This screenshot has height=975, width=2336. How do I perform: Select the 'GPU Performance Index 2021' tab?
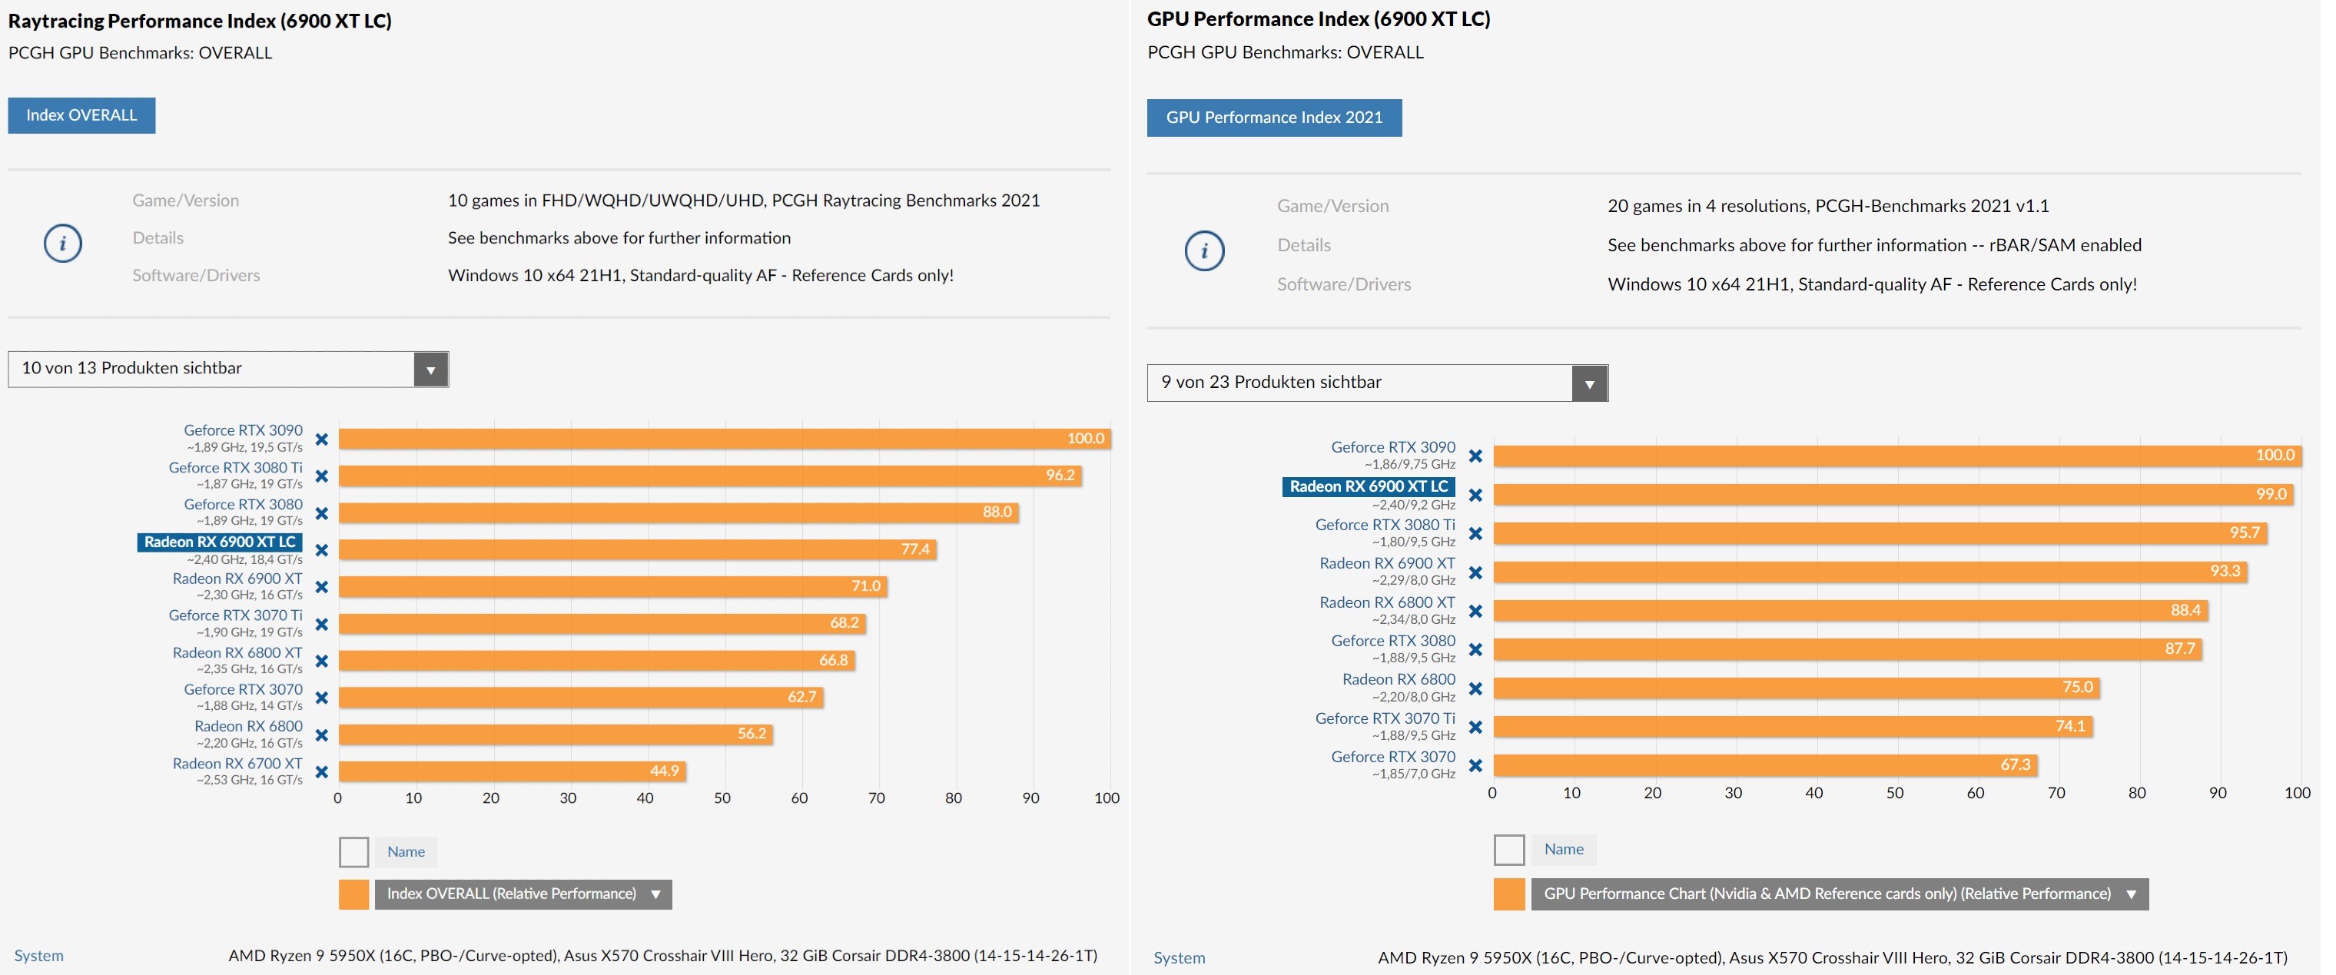click(1274, 118)
